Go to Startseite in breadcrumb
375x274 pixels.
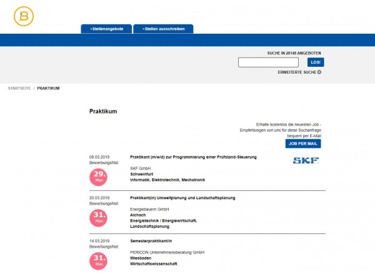coord(19,88)
